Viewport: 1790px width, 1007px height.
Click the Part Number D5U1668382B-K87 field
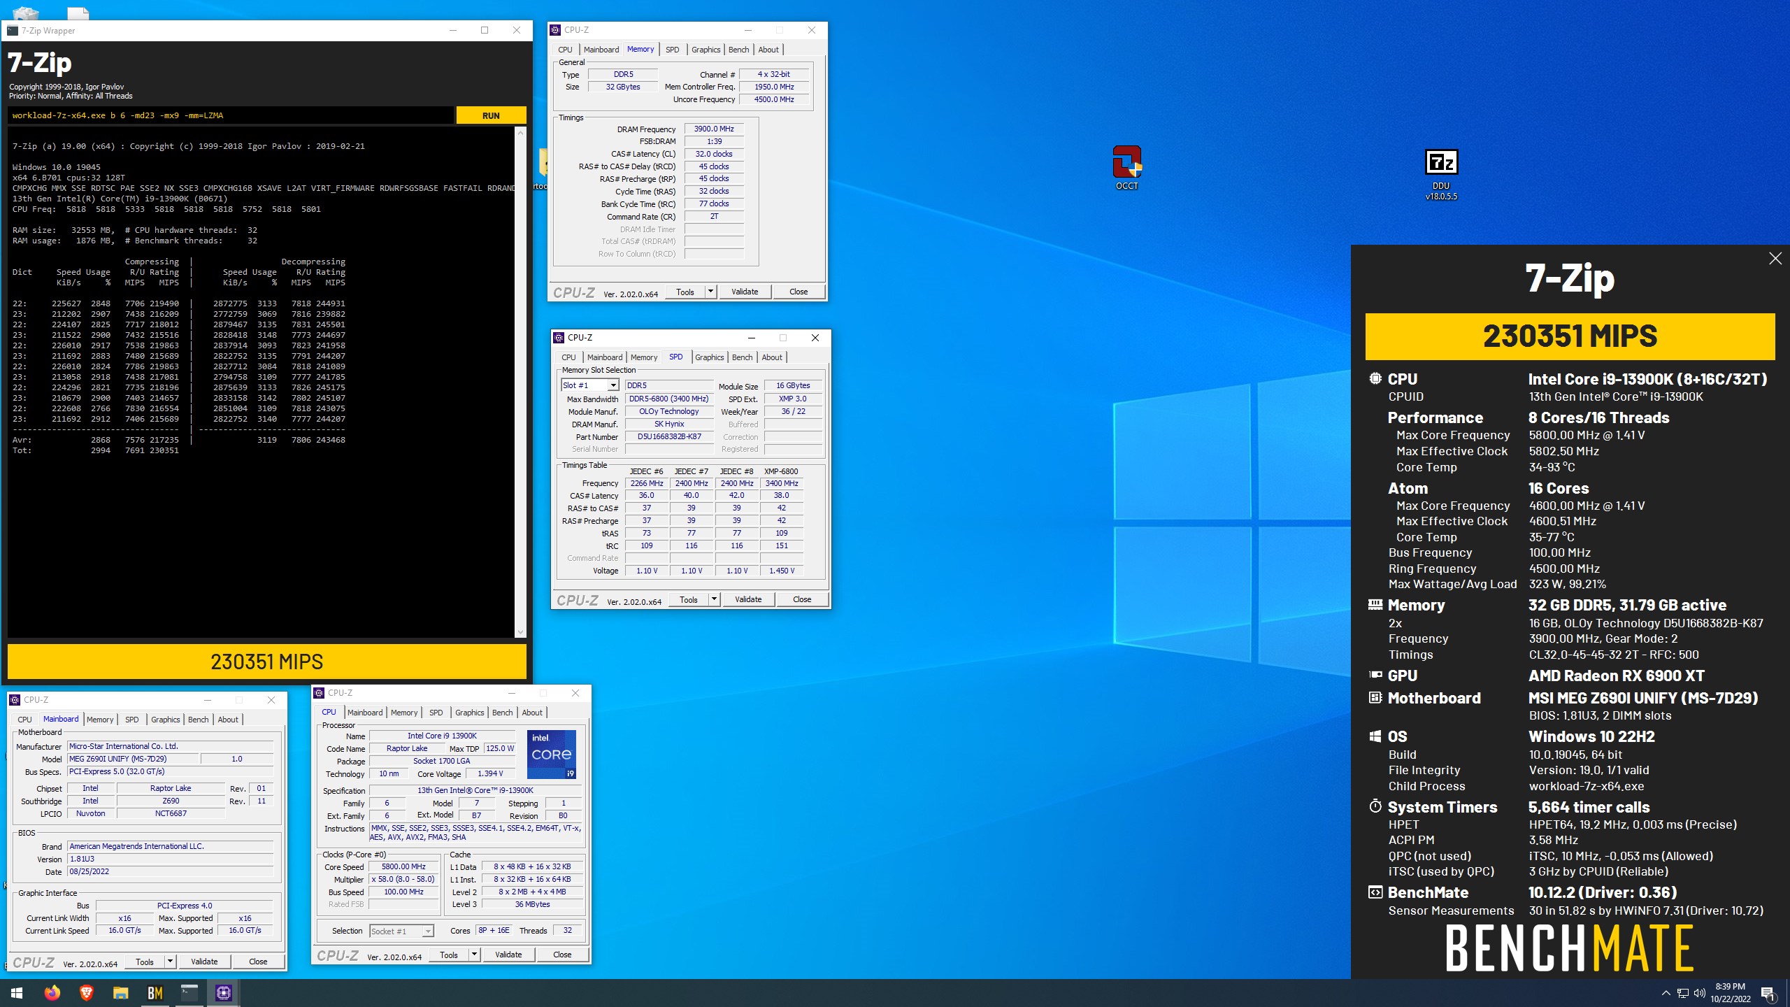click(x=669, y=436)
